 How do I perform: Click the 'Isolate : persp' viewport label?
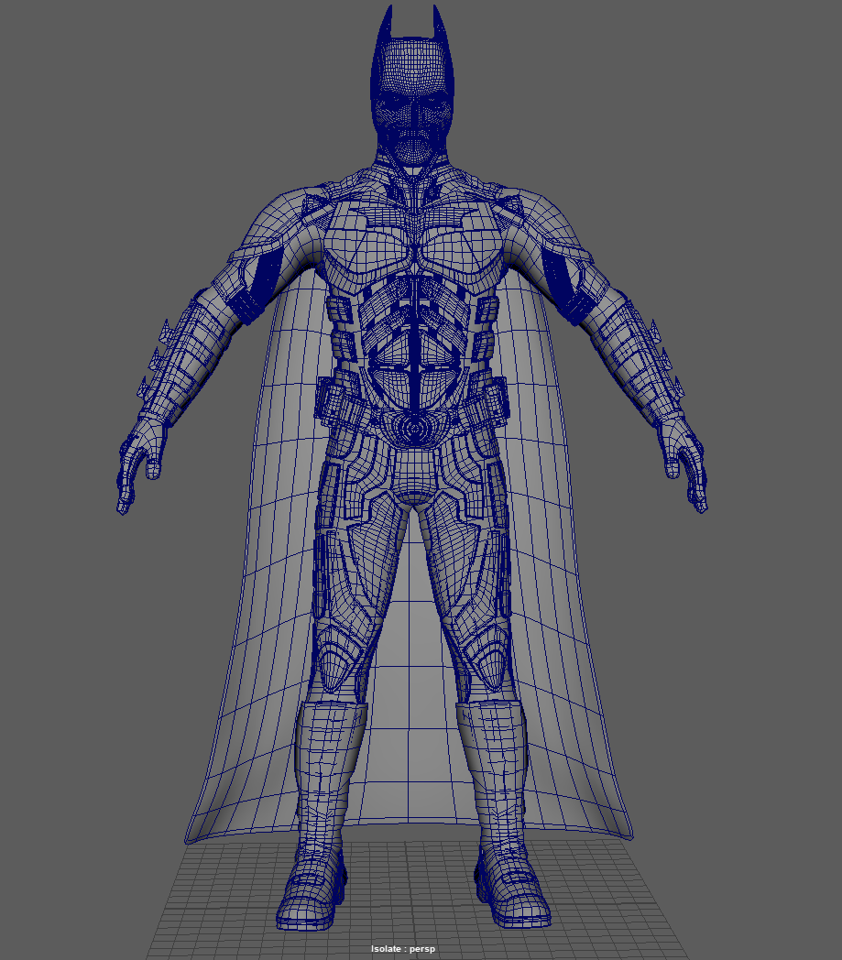403,948
